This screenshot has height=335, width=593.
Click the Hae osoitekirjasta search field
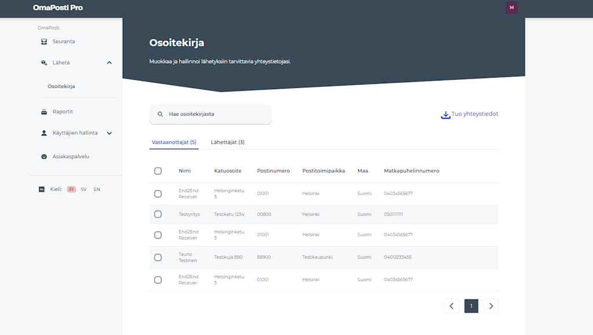coord(210,114)
